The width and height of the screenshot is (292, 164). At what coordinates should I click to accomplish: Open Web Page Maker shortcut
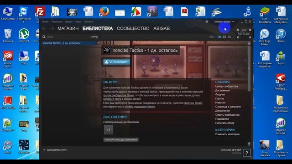(x=265, y=37)
